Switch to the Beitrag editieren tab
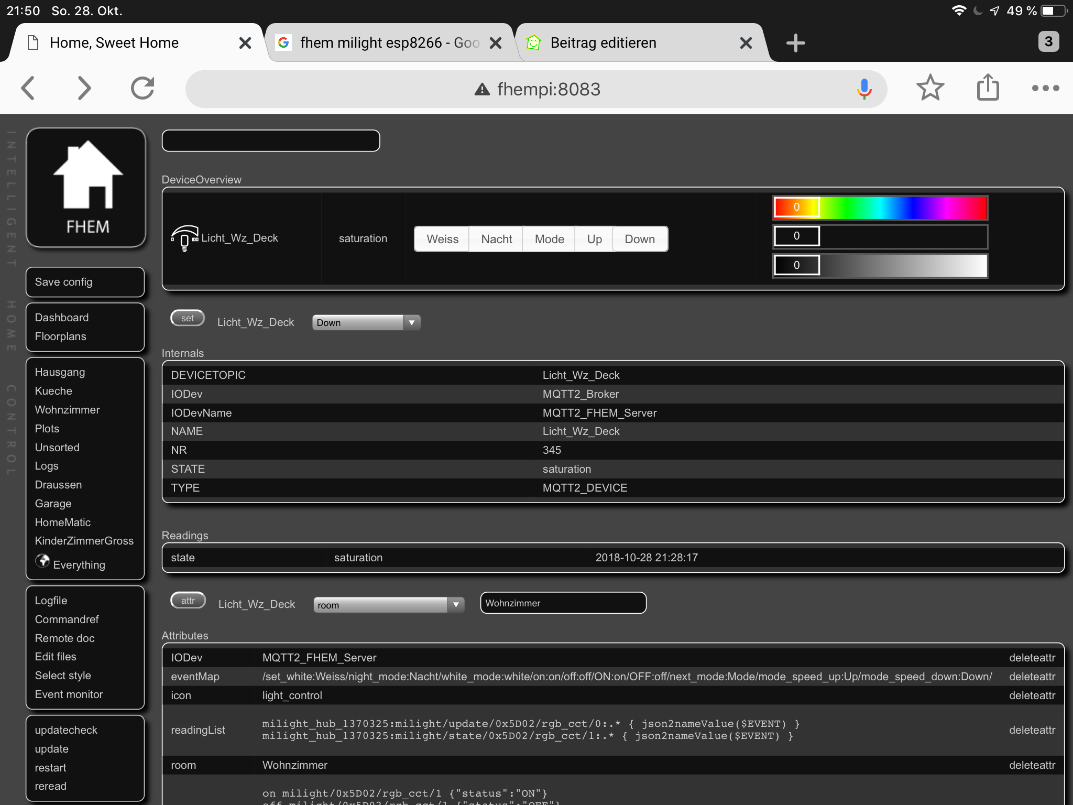 (x=603, y=43)
